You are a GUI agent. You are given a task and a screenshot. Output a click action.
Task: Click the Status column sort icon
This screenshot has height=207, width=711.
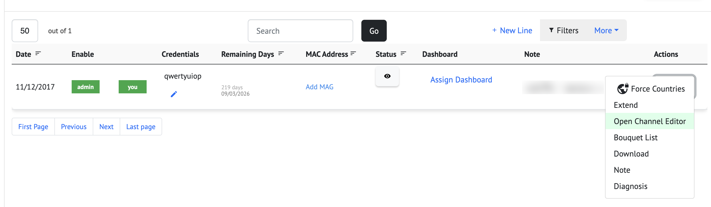click(403, 54)
